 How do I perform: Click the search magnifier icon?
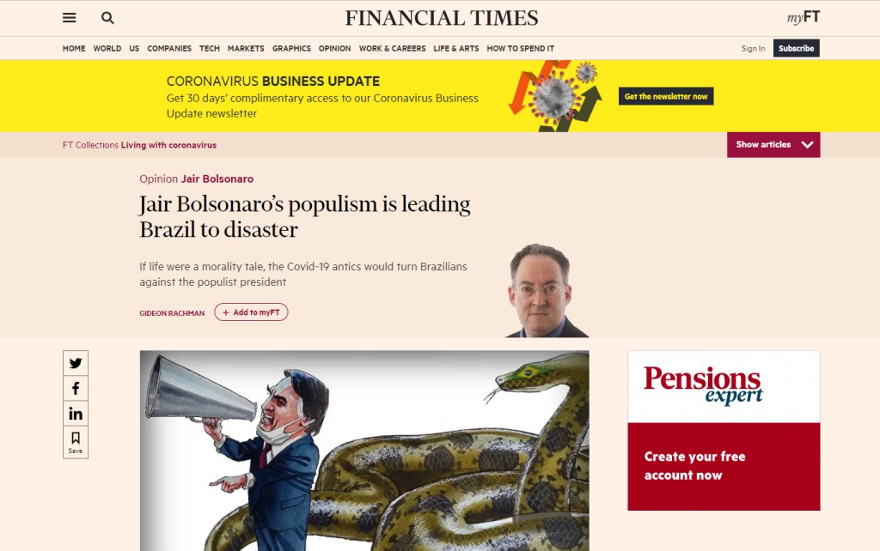click(107, 18)
